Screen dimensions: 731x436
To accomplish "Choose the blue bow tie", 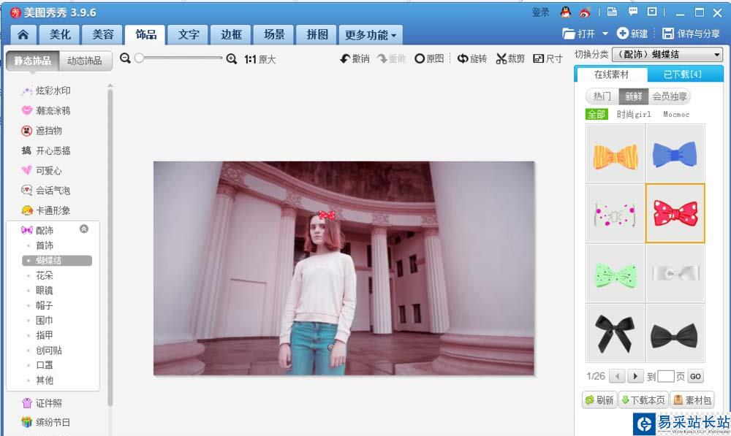I will click(x=675, y=153).
